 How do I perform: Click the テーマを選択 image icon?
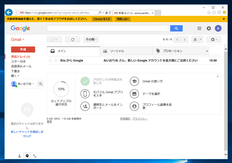pos(134,94)
